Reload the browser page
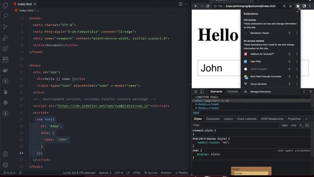Image resolution: width=314 pixels, height=177 pixels. coord(208,6)
